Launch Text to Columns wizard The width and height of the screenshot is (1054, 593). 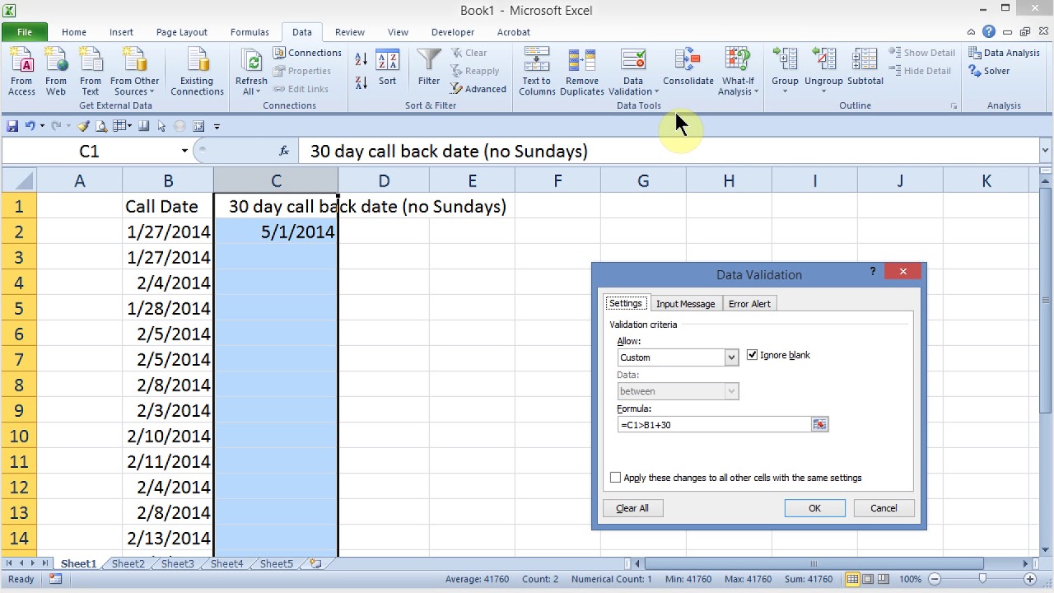click(x=537, y=72)
